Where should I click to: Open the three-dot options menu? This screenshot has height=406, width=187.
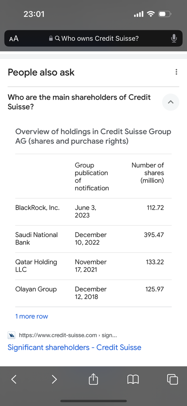click(x=176, y=72)
